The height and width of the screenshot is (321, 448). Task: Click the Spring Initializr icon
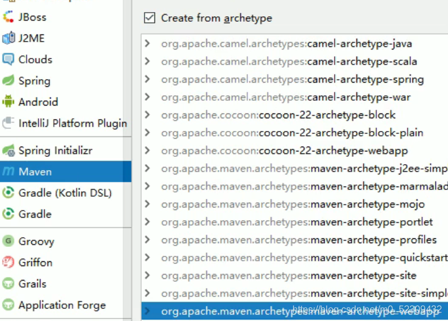(8, 150)
